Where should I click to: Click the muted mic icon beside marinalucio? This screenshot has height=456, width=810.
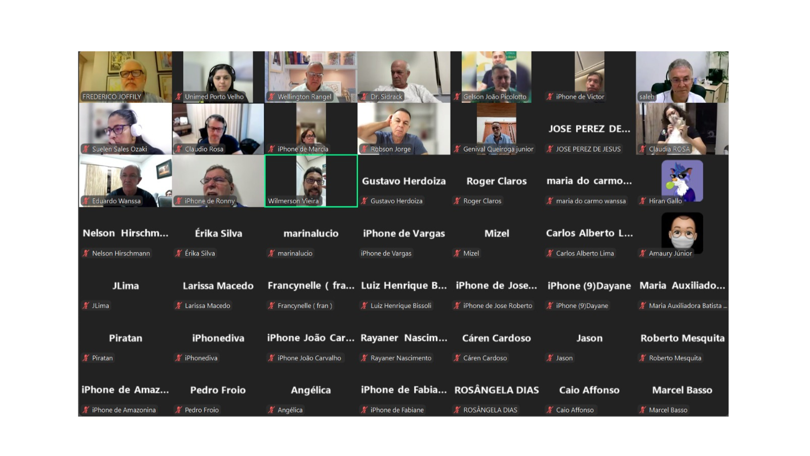[x=272, y=253]
